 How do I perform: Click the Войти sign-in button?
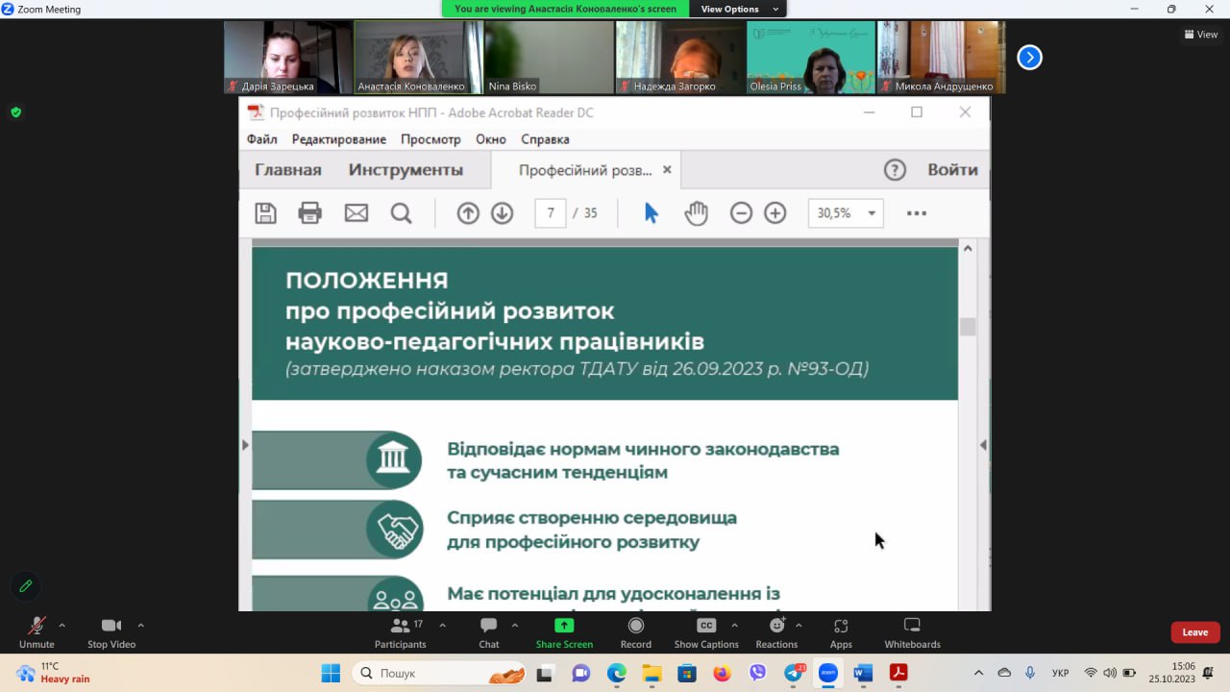coord(952,170)
